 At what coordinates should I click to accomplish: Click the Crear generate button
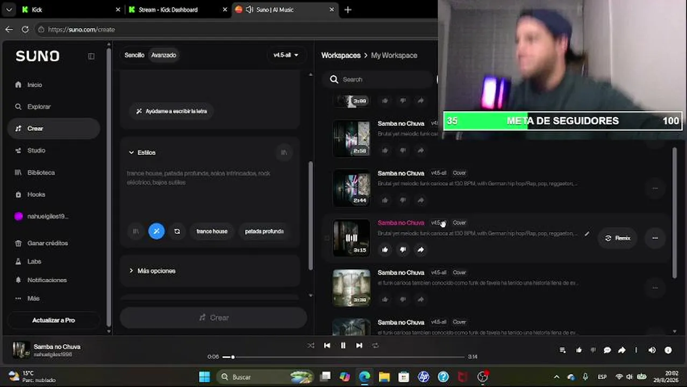point(213,318)
